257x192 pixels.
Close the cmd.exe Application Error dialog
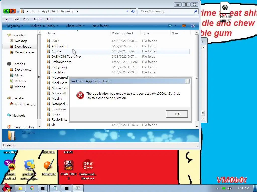point(187,81)
